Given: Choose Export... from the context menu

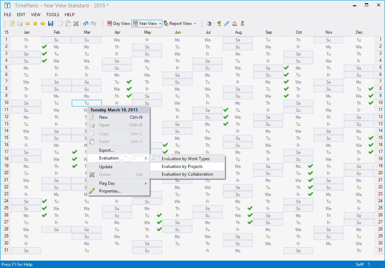Looking at the screenshot, I should click(118, 150).
